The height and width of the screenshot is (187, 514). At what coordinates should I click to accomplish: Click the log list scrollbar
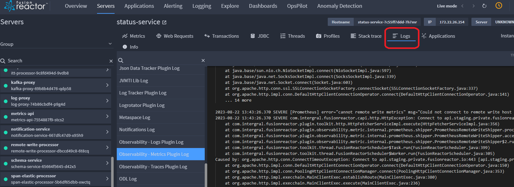[x=206, y=175]
